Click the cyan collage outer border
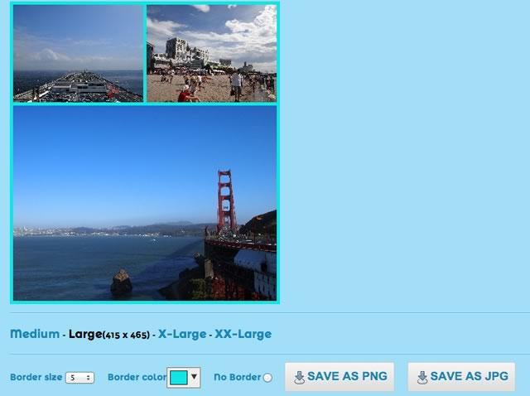 pos(145,302)
